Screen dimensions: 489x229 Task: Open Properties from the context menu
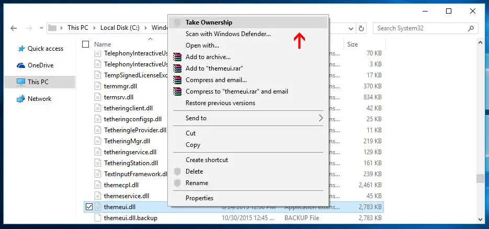[248, 198]
